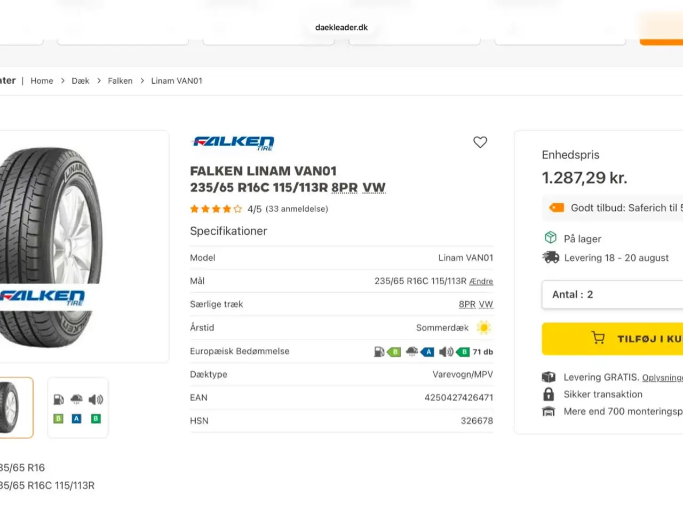Select the EU label ratings thumbnail
Viewport: 683px width, 512px height.
78,407
